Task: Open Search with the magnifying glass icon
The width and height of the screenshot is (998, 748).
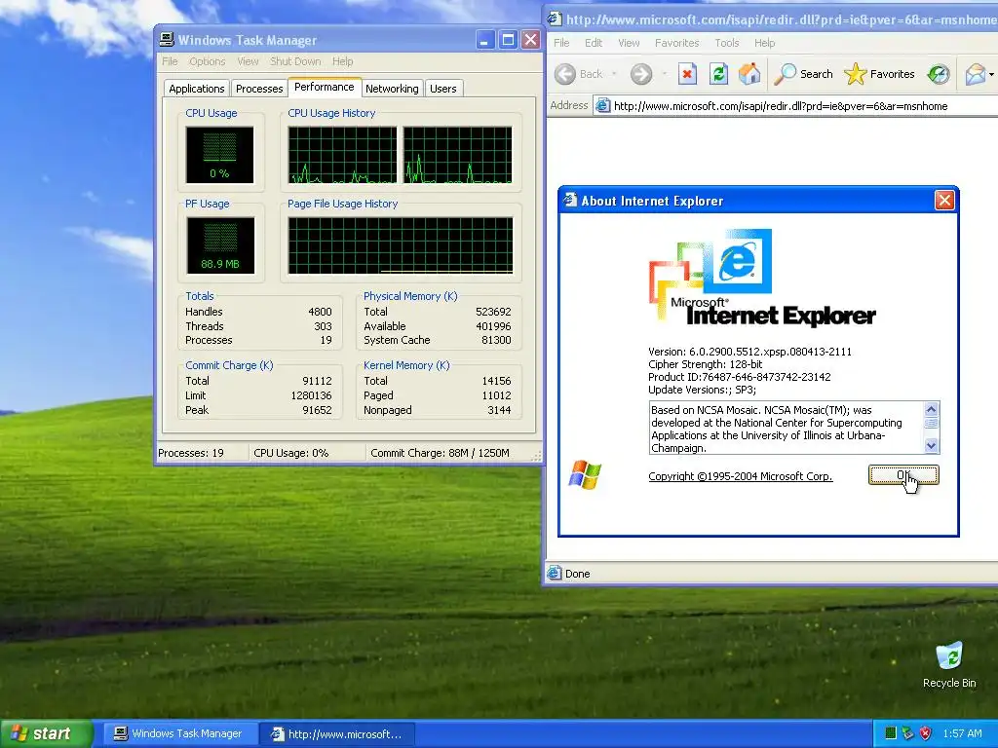Action: coord(785,74)
